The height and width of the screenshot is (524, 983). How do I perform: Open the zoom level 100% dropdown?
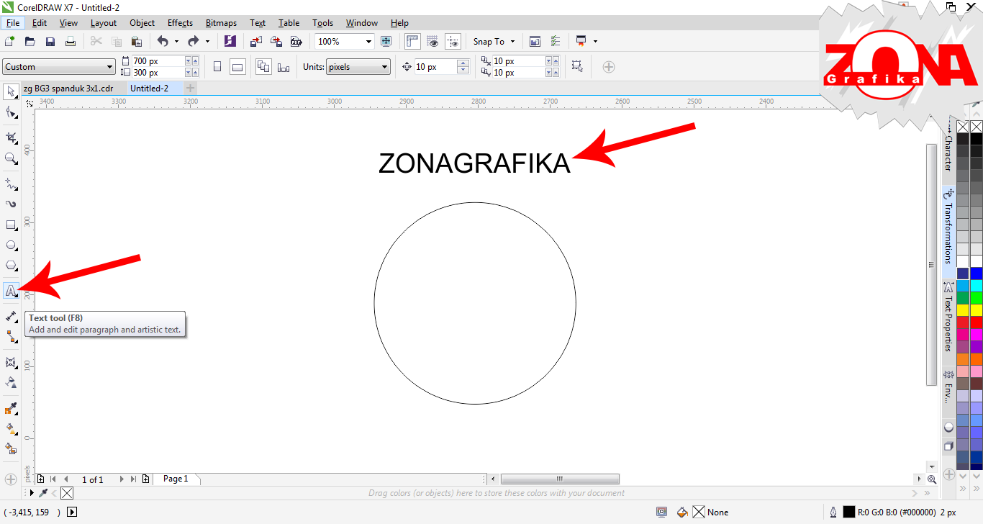coord(368,42)
